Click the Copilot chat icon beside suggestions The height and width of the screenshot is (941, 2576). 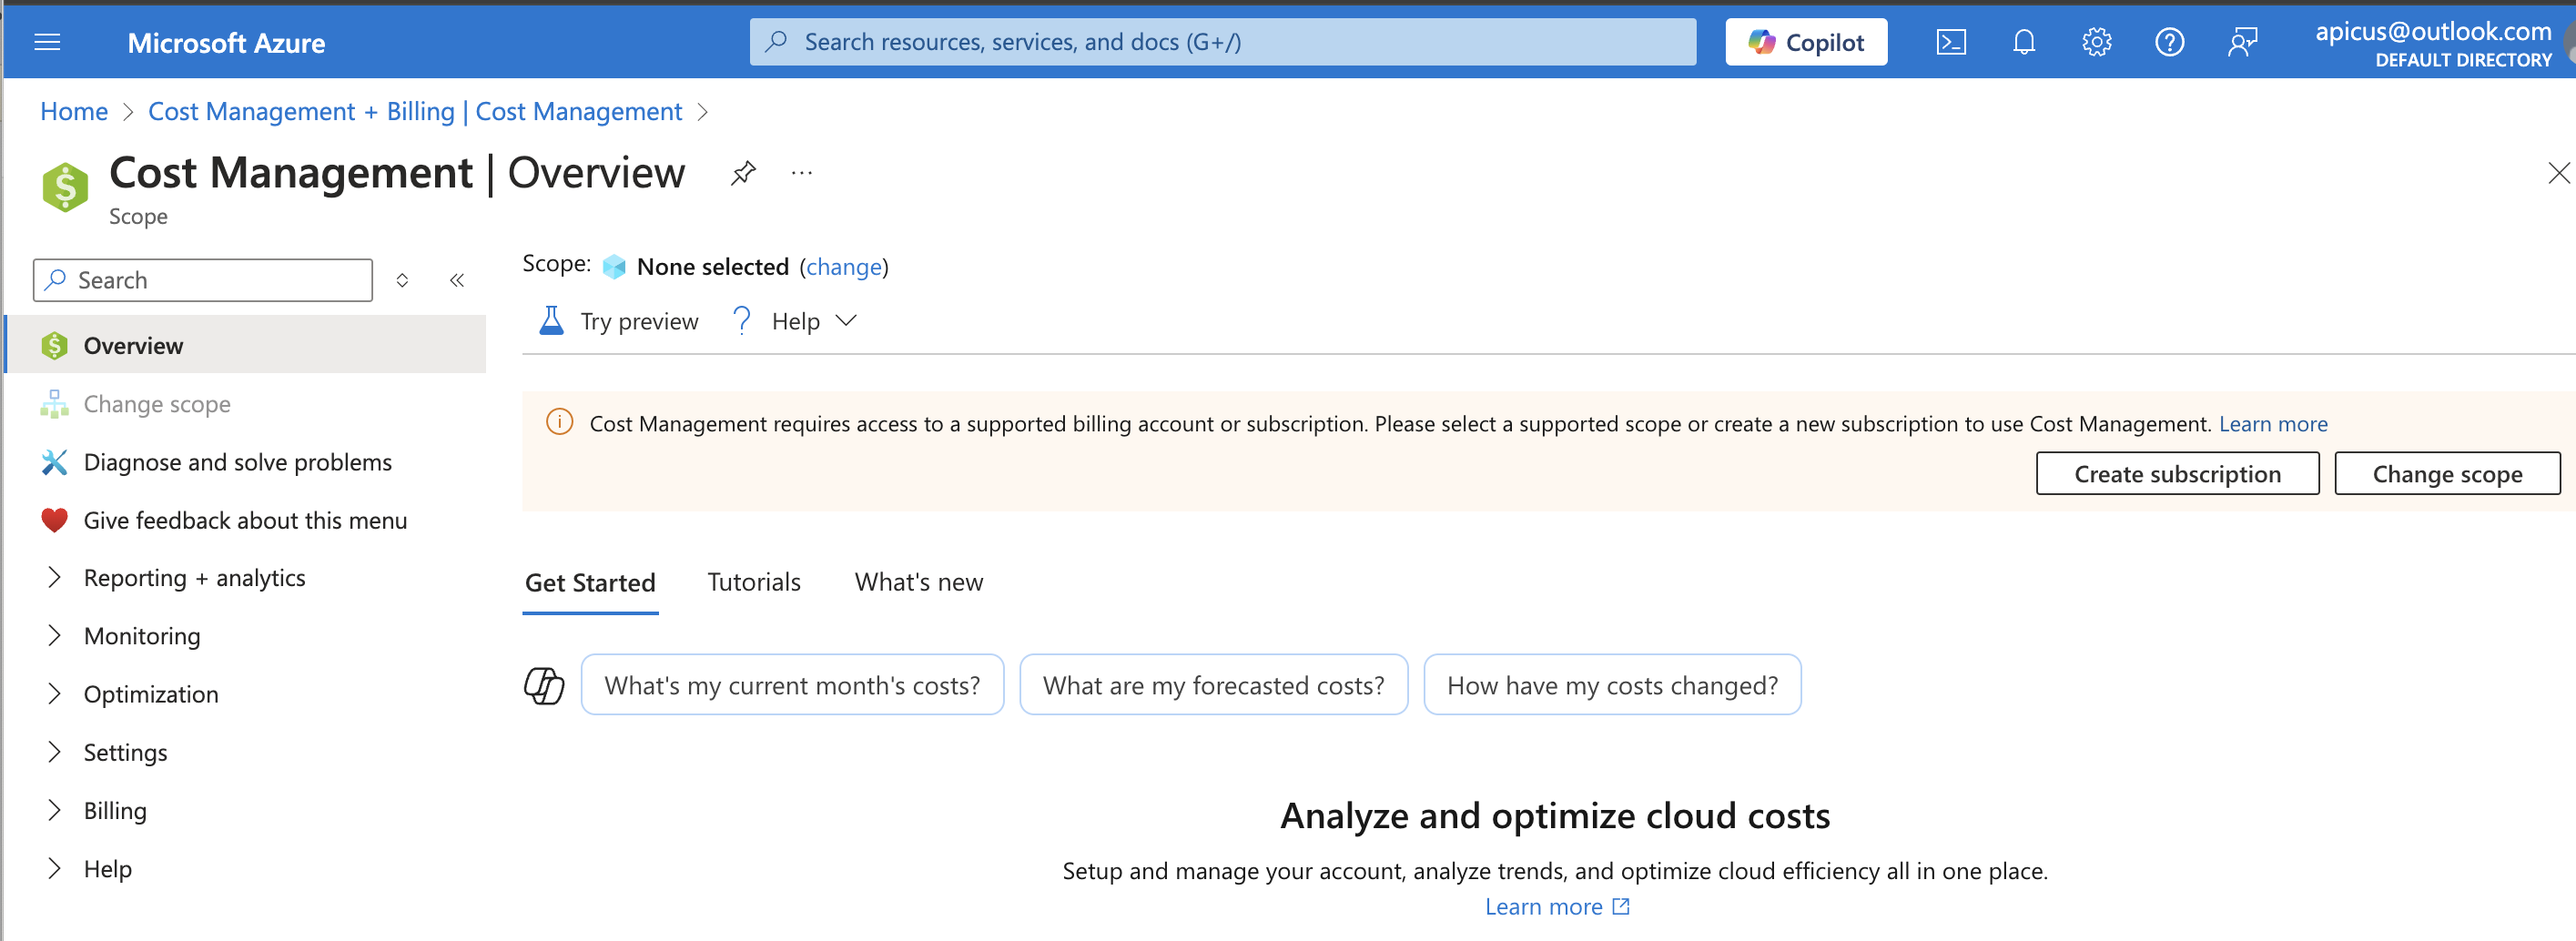[x=544, y=685]
